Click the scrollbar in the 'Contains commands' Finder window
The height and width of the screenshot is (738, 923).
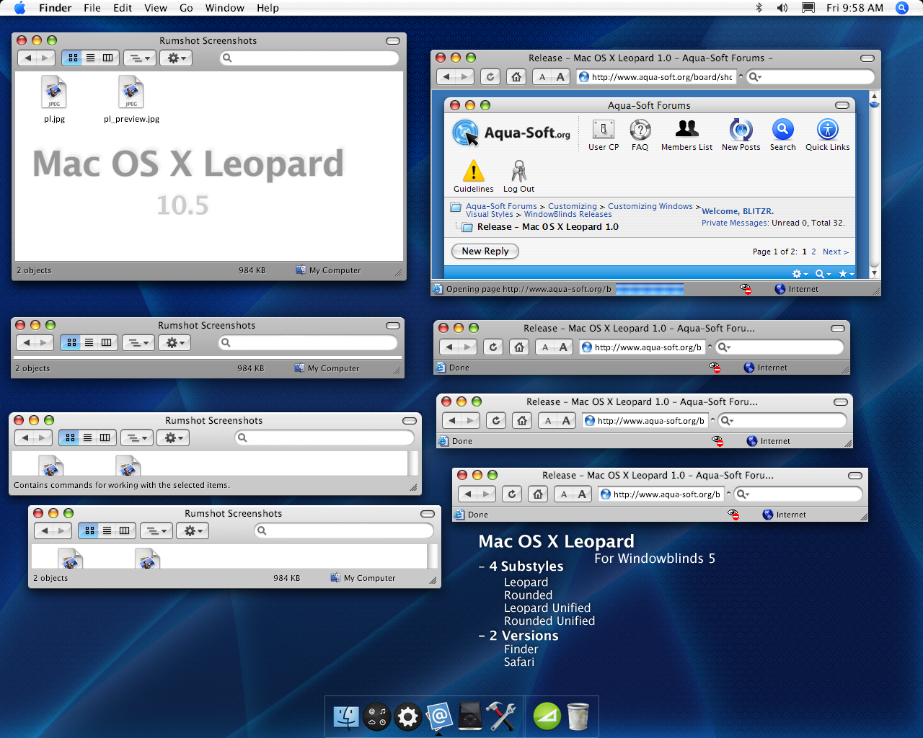(413, 463)
